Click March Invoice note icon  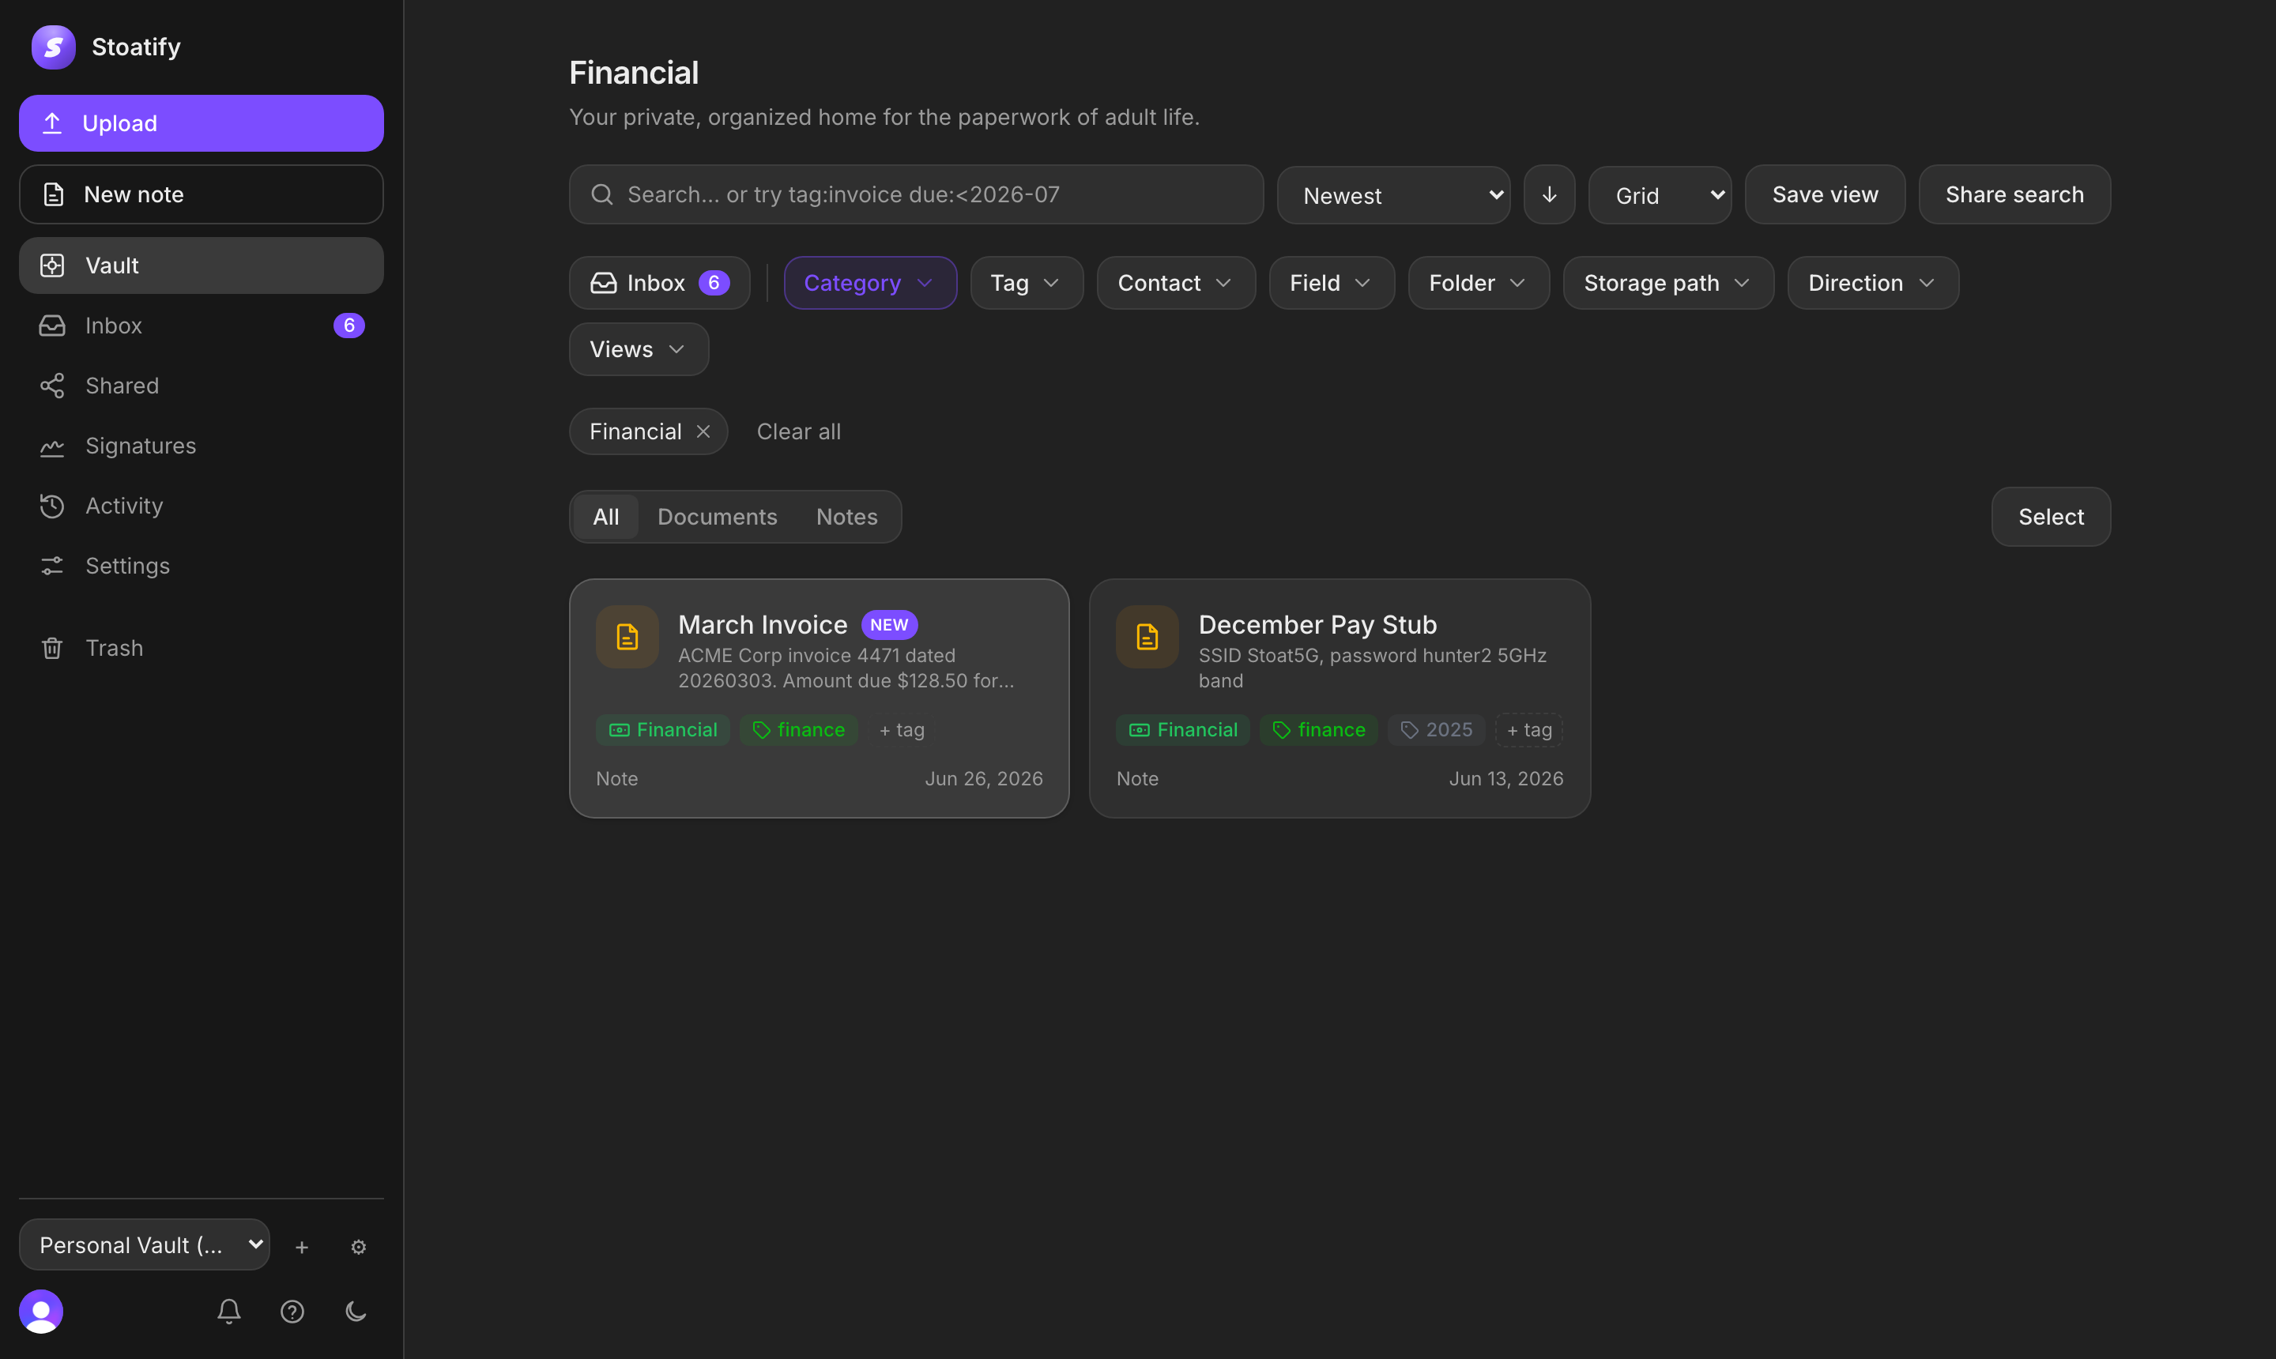(x=627, y=637)
